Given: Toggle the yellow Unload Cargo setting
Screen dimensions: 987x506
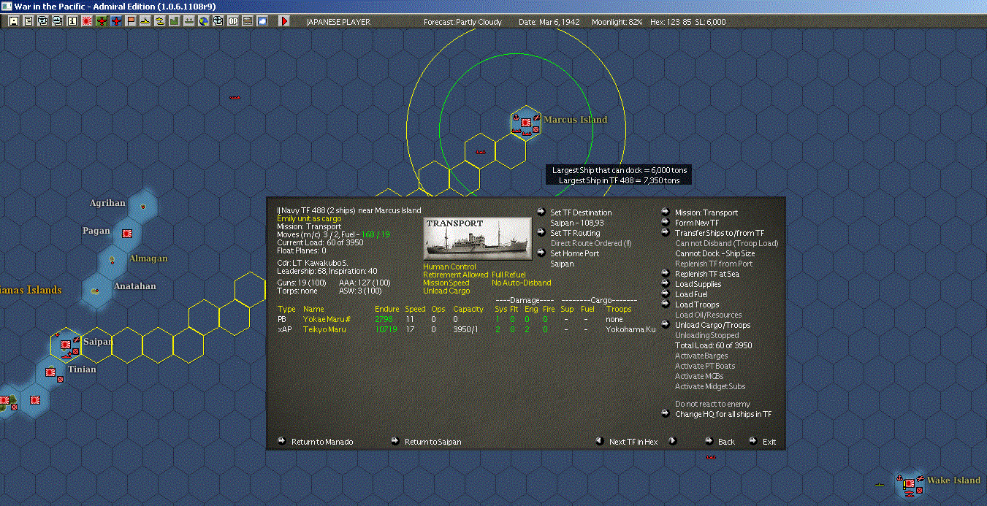Looking at the screenshot, I should click(x=446, y=291).
